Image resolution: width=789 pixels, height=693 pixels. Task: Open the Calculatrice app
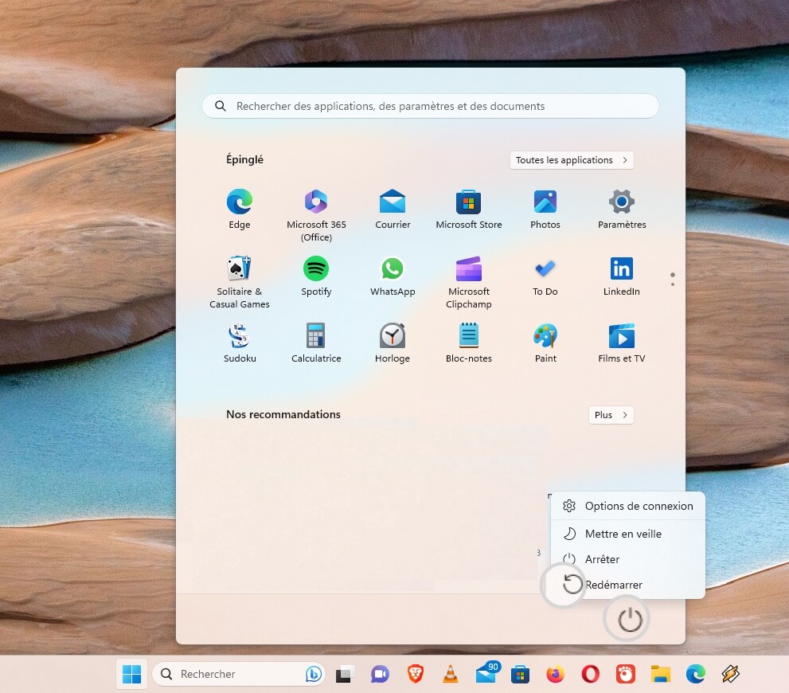tap(316, 343)
